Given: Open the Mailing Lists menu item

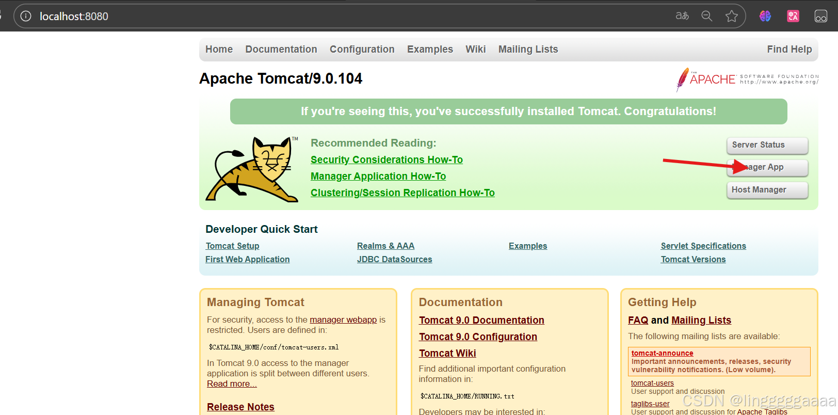Looking at the screenshot, I should pos(528,49).
